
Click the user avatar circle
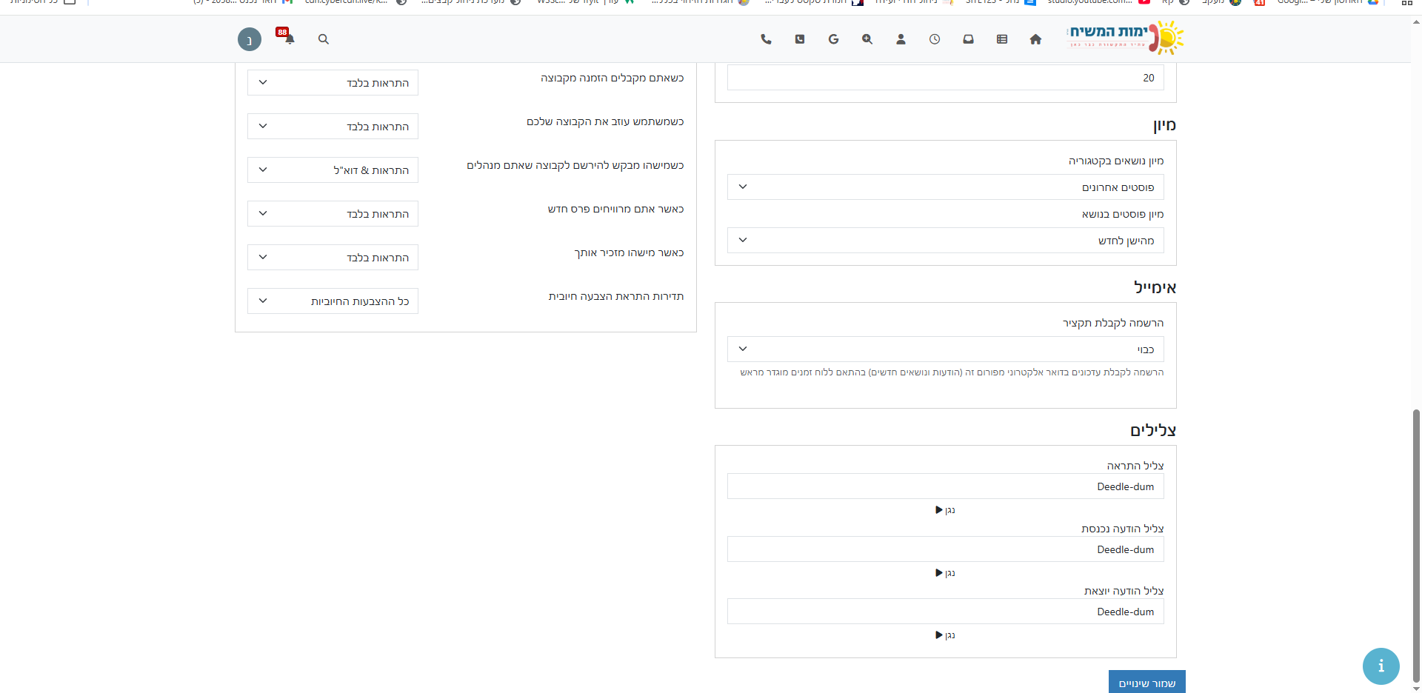(x=250, y=39)
